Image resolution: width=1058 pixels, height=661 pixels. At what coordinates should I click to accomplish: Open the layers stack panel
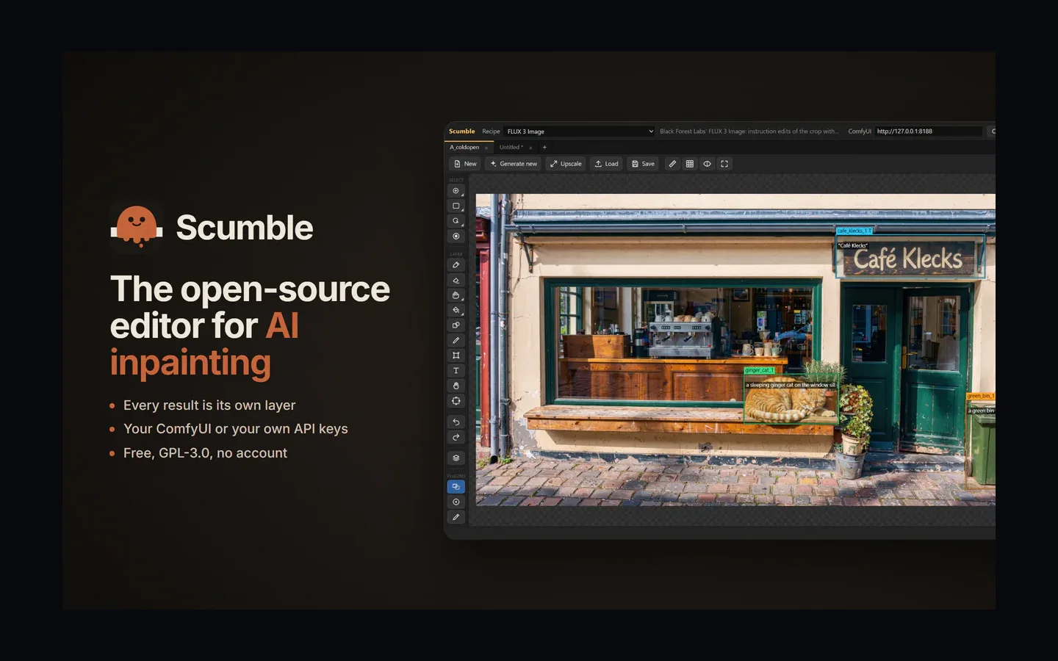[x=456, y=458]
